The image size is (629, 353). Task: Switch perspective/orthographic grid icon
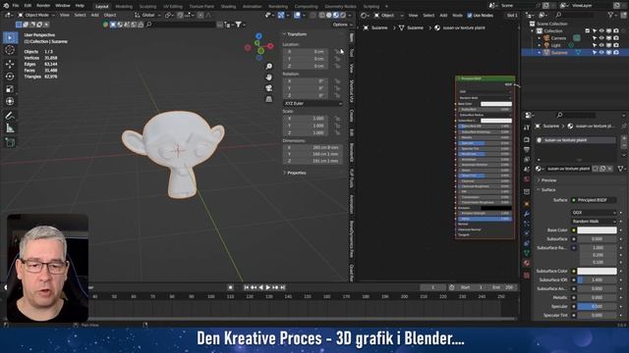click(x=268, y=99)
